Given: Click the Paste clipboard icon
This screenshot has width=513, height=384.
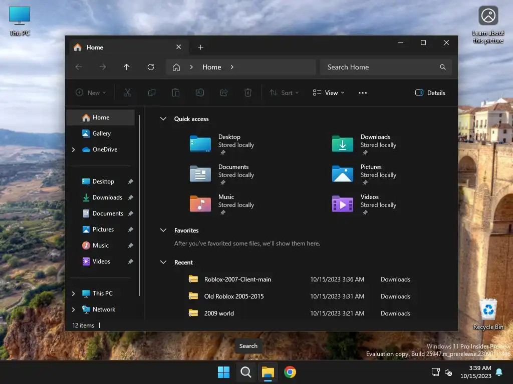Looking at the screenshot, I should pos(176,92).
